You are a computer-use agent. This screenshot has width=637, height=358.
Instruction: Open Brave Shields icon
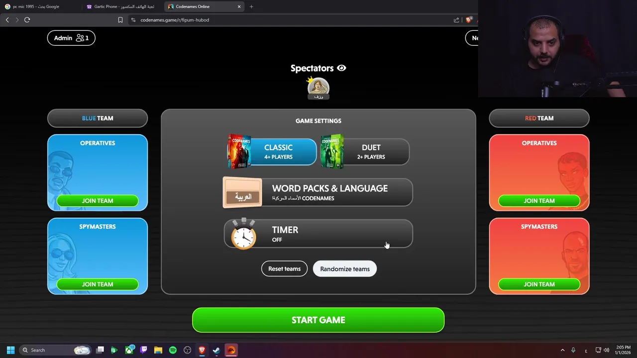coord(469,20)
